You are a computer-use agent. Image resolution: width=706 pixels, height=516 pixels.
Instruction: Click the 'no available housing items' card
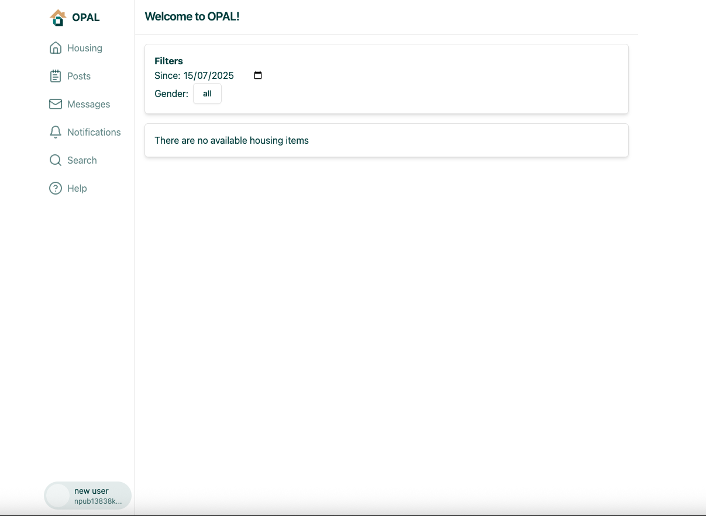[386, 140]
